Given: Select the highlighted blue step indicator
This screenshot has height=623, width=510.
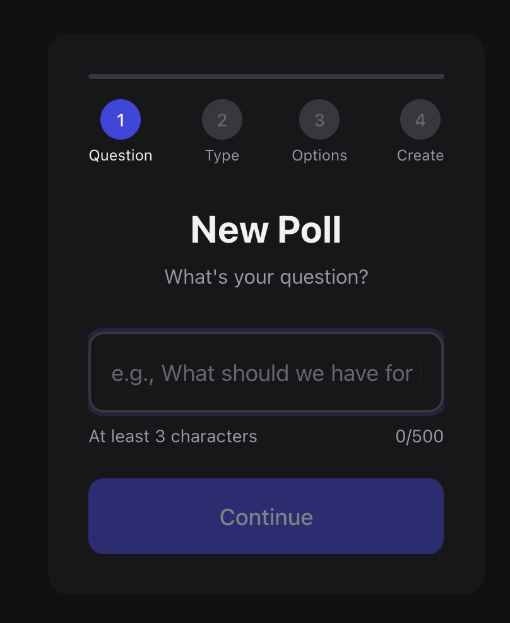Looking at the screenshot, I should pos(121,119).
